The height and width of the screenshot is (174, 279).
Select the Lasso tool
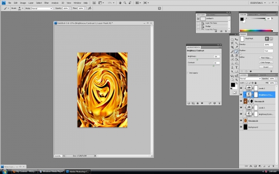point(232,43)
